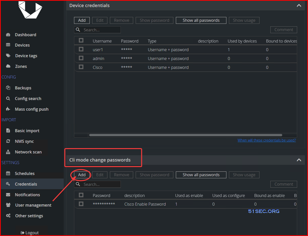
Task: Open User management
Action: click(33, 205)
